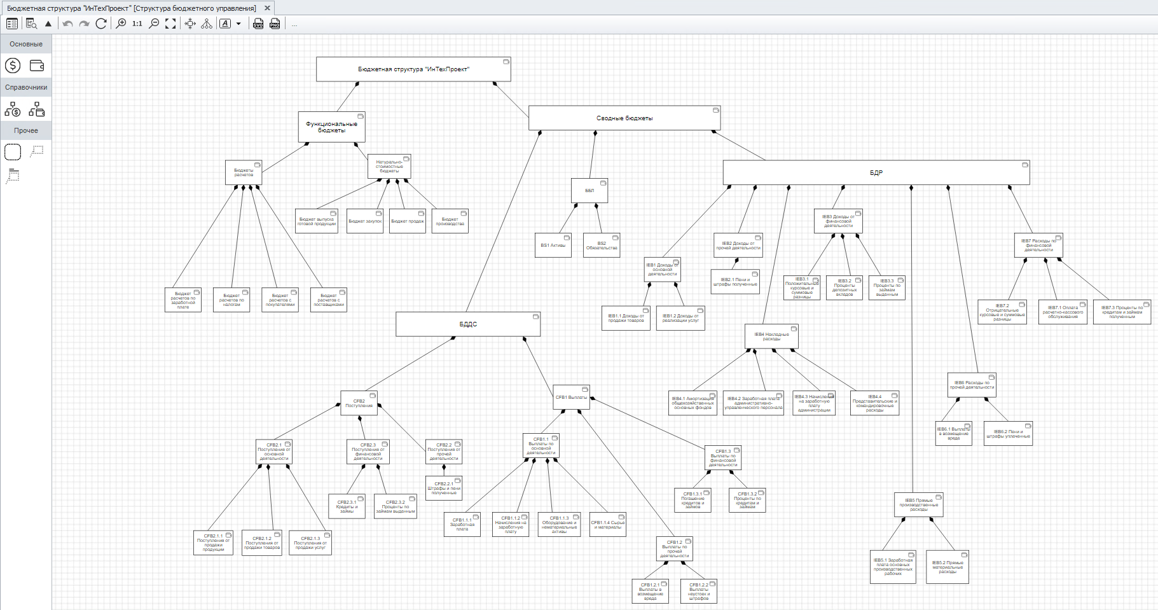Select the Функциональные бюджеты node
This screenshot has width=1158, height=610.
click(x=331, y=127)
